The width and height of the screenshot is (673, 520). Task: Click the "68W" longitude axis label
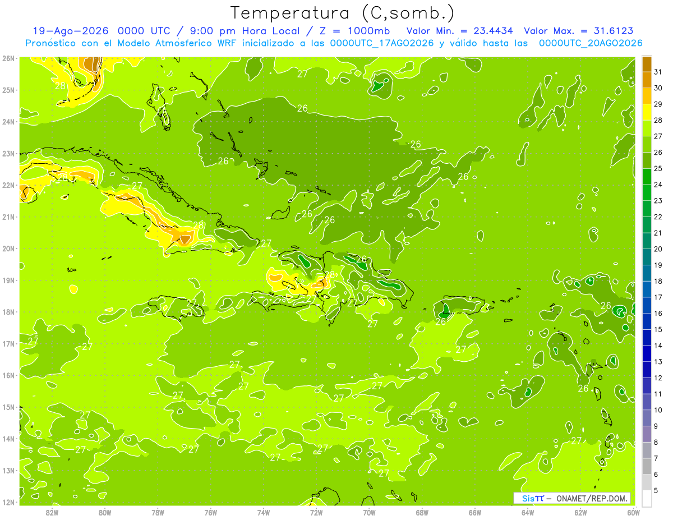[x=422, y=512]
